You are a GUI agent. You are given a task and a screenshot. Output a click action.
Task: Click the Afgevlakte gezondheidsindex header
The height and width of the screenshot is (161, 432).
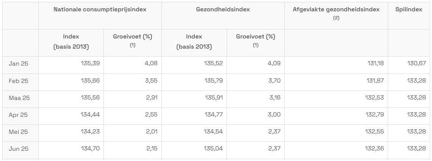(x=336, y=9)
